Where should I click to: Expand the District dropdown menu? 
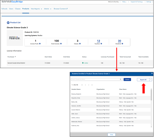51,9
